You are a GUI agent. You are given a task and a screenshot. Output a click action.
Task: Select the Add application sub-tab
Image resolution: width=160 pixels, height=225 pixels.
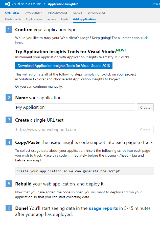(x=84, y=19)
